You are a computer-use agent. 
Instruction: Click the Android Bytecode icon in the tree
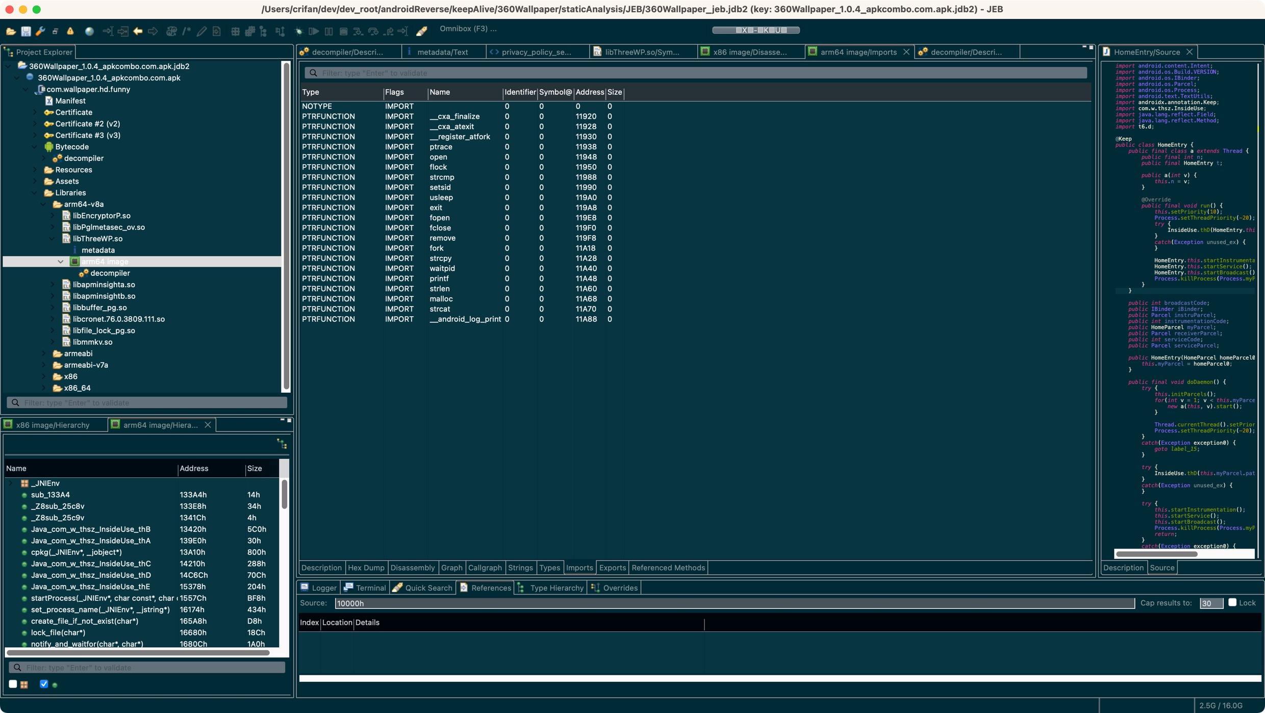tap(48, 147)
